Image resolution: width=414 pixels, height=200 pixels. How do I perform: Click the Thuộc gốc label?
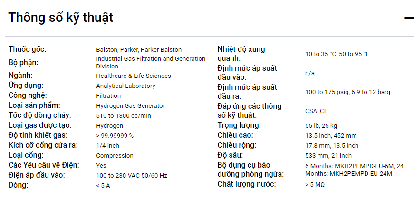click(28, 49)
